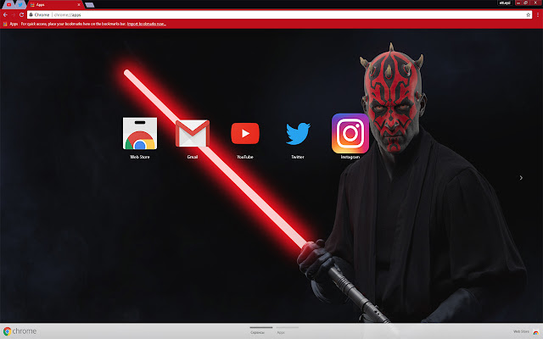Click the Chrome logo in footer
Viewport: 543px width, 339px height.
click(20, 331)
